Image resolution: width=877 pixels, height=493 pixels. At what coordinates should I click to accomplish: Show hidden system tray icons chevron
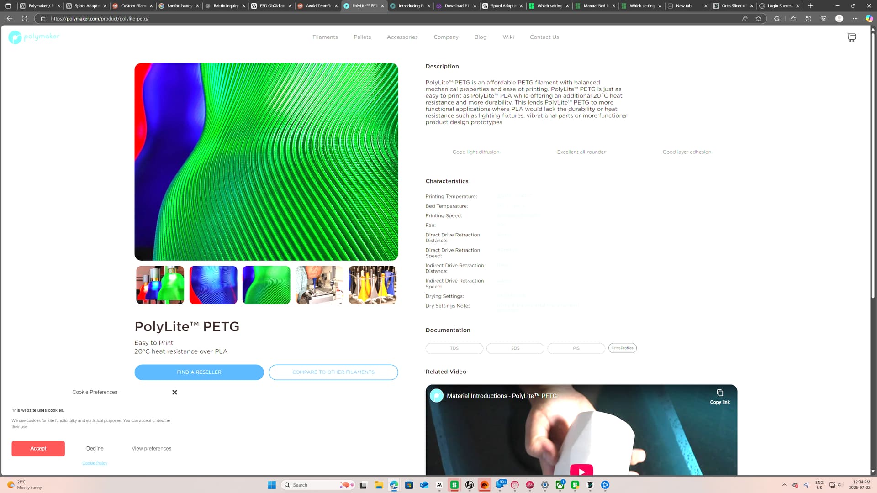784,485
